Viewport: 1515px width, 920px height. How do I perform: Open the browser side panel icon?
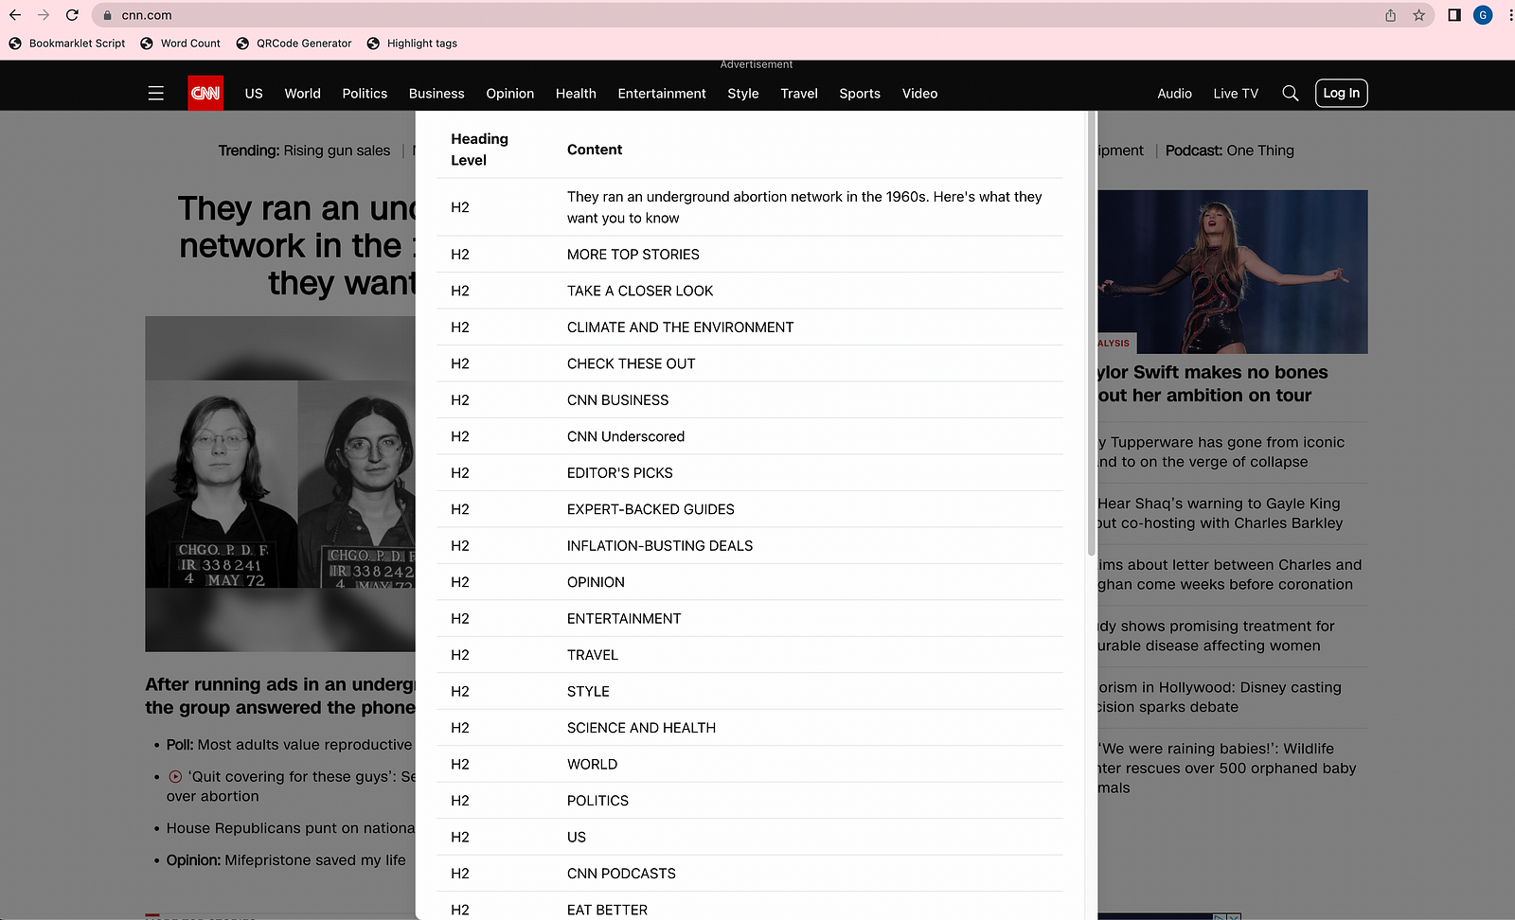[x=1454, y=15]
